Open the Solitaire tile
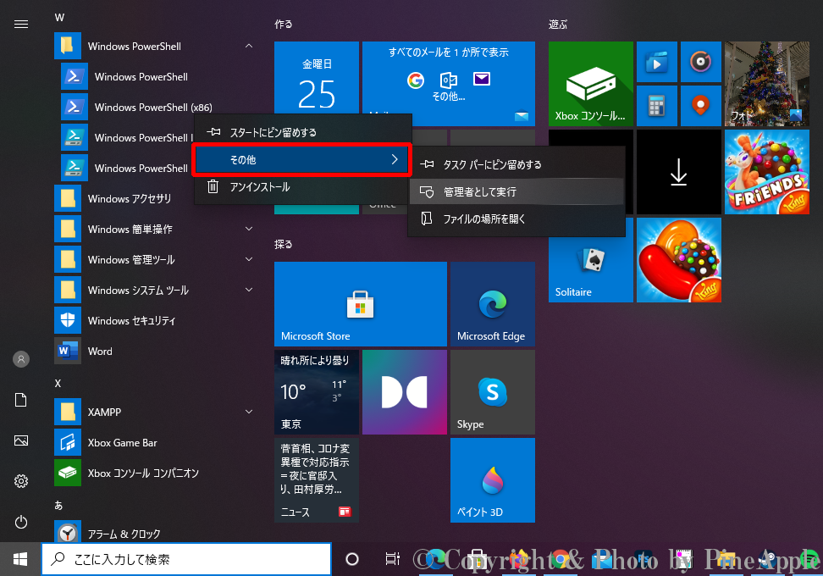 [590, 260]
